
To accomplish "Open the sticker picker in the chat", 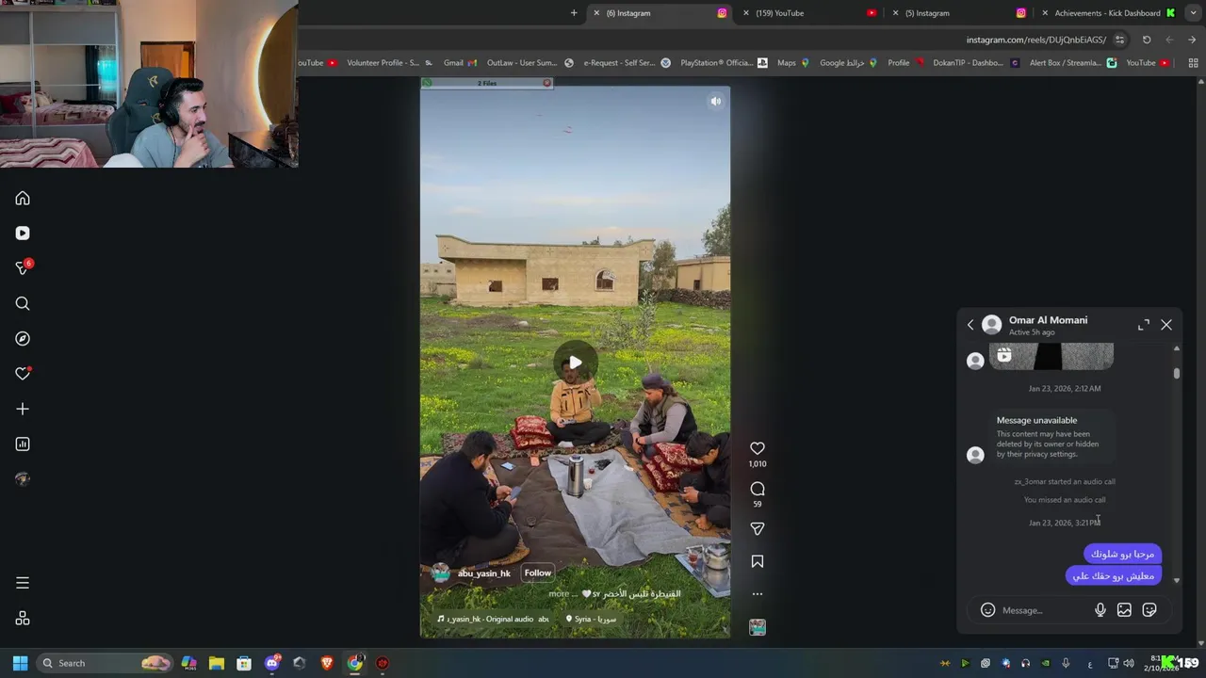I will (x=1149, y=610).
